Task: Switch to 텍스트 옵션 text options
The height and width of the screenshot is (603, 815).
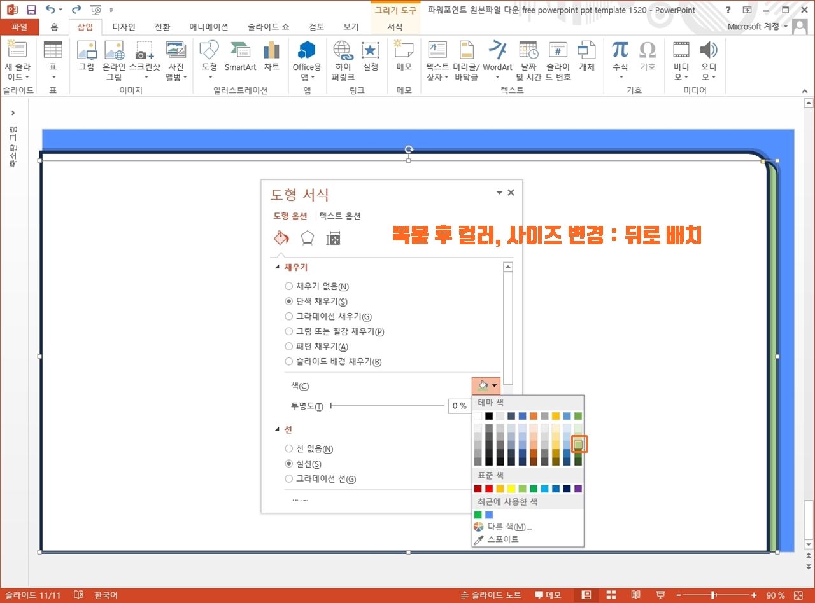Action: coord(340,216)
